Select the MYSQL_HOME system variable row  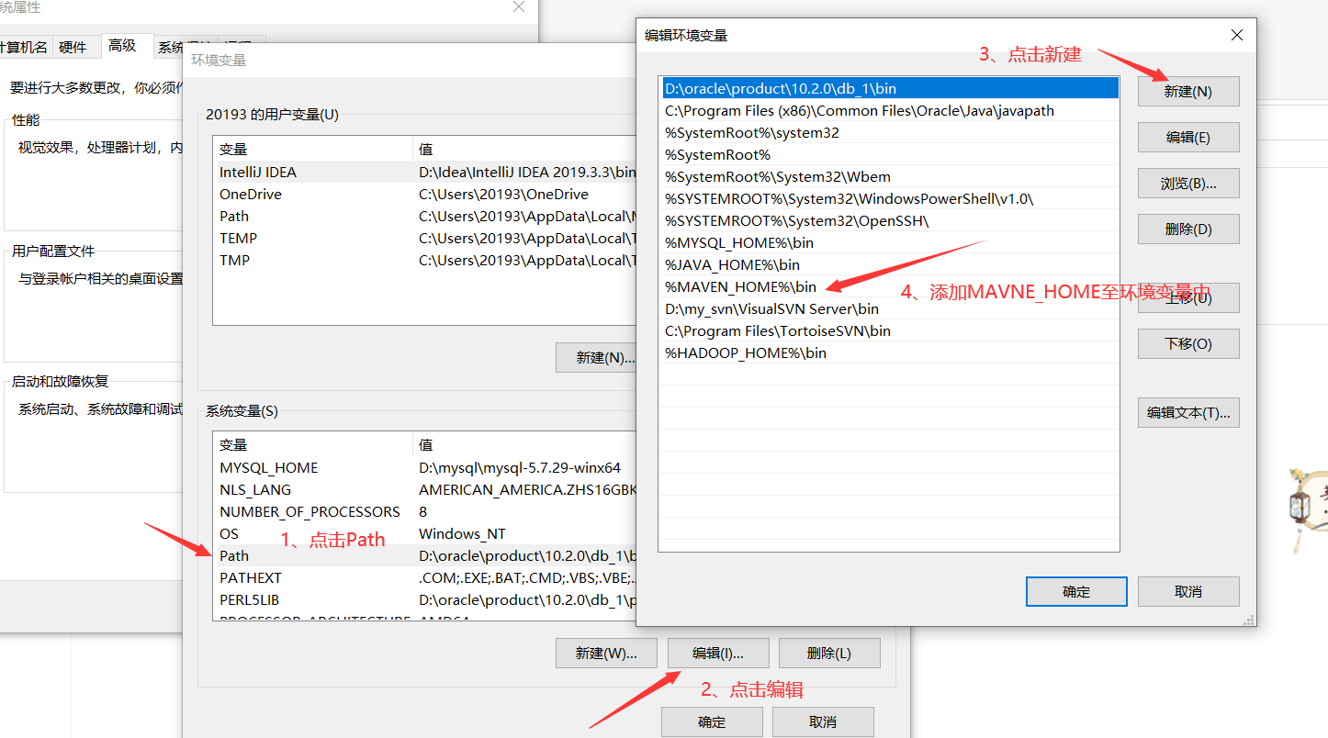coord(425,467)
